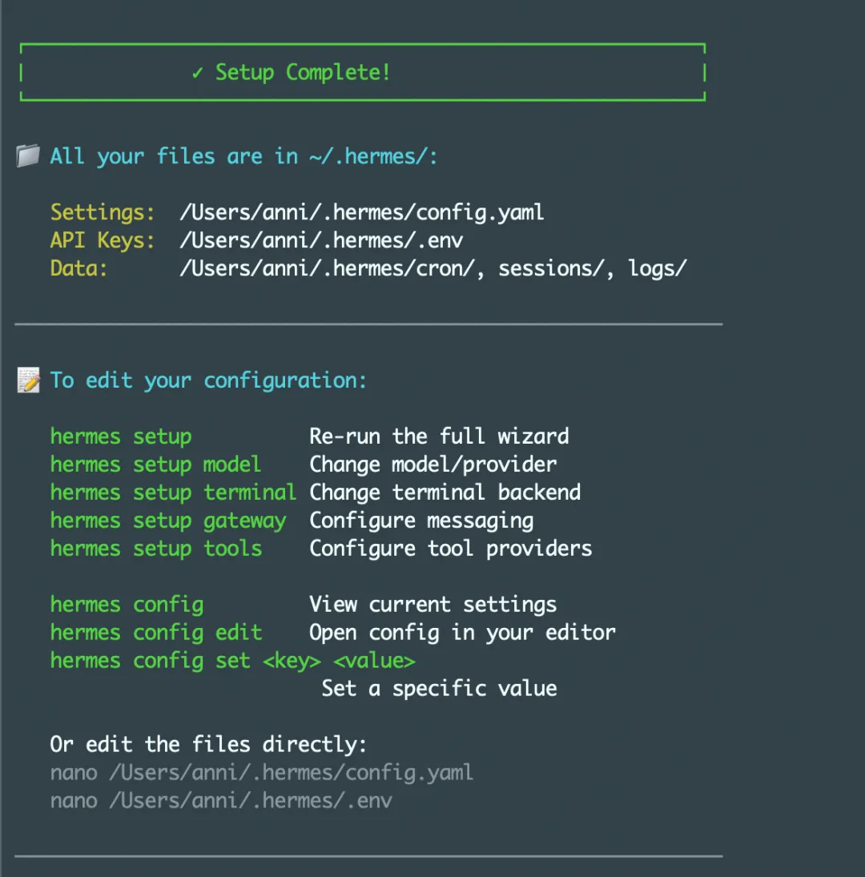Click the "nano /Users/anni/.hermes/.env" line
Image resolution: width=865 pixels, height=877 pixels.
pos(220,801)
